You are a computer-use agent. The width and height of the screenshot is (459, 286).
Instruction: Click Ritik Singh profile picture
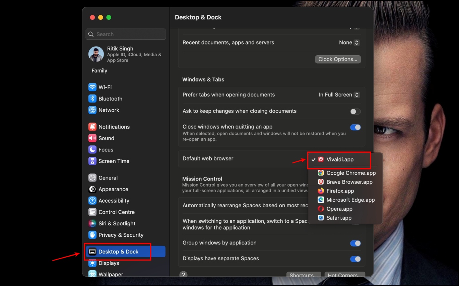pyautogui.click(x=96, y=54)
